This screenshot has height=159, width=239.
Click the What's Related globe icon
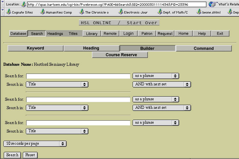coord(212,4)
